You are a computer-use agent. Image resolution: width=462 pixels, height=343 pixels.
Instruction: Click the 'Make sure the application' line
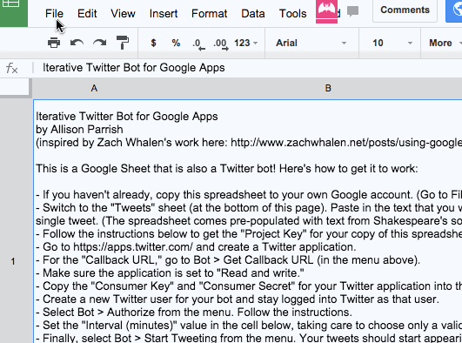coord(170,273)
